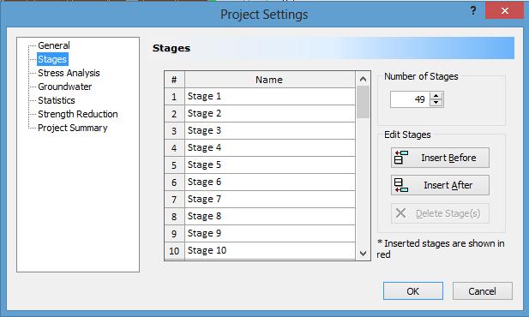Viewport: 529px width, 317px height.
Task: Confirm settings with the OK button
Action: coord(413,291)
